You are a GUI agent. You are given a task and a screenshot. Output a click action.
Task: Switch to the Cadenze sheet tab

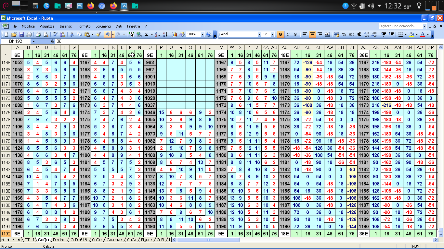[114, 240]
